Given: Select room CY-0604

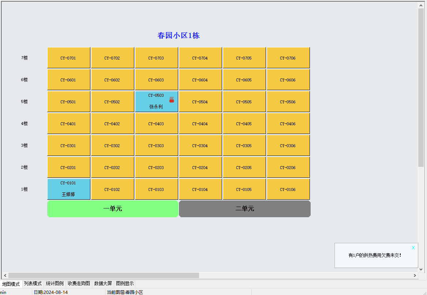Looking at the screenshot, I should (x=201, y=80).
